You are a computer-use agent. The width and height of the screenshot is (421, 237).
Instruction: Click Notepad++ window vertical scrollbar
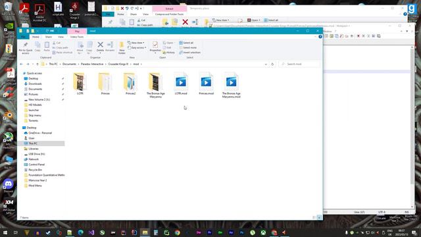tap(412, 127)
